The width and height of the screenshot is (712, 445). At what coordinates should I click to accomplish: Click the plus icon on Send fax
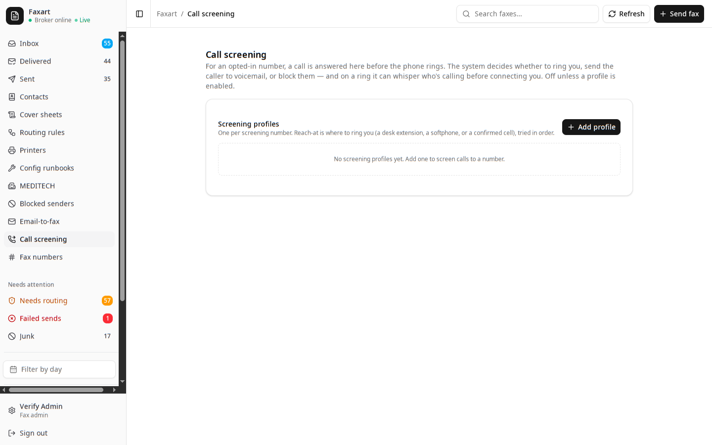[663, 14]
